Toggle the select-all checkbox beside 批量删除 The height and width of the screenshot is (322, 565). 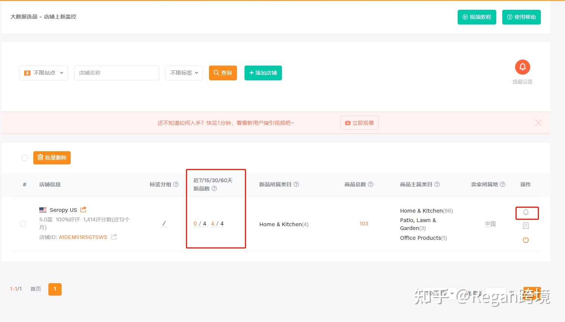pos(25,158)
